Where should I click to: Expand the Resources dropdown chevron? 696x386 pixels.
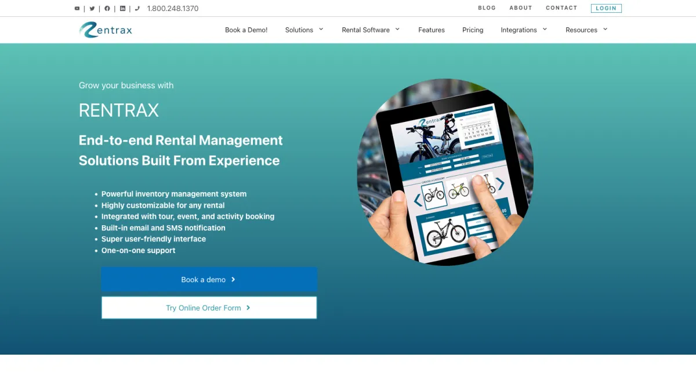click(x=605, y=29)
